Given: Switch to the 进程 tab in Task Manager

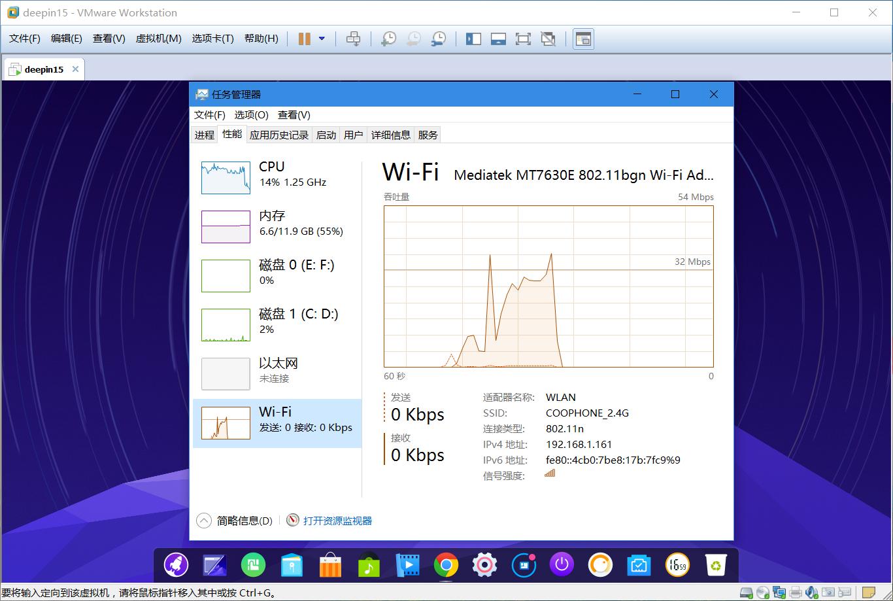Looking at the screenshot, I should tap(203, 135).
